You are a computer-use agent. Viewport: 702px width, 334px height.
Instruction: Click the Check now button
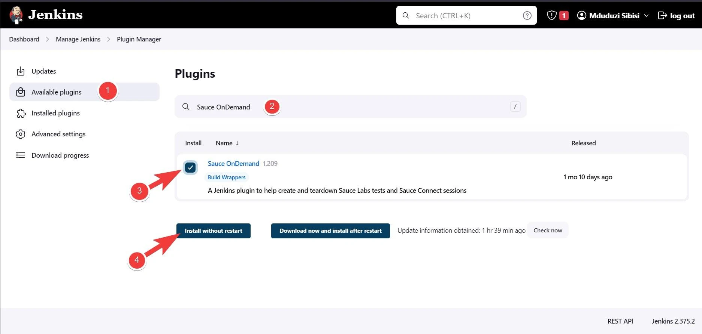[x=548, y=230]
